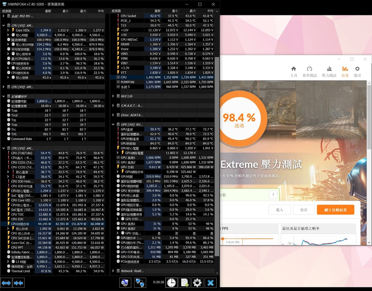The width and height of the screenshot is (372, 291).
Task: Switch to the 3DMark home tab
Action: coord(294,72)
